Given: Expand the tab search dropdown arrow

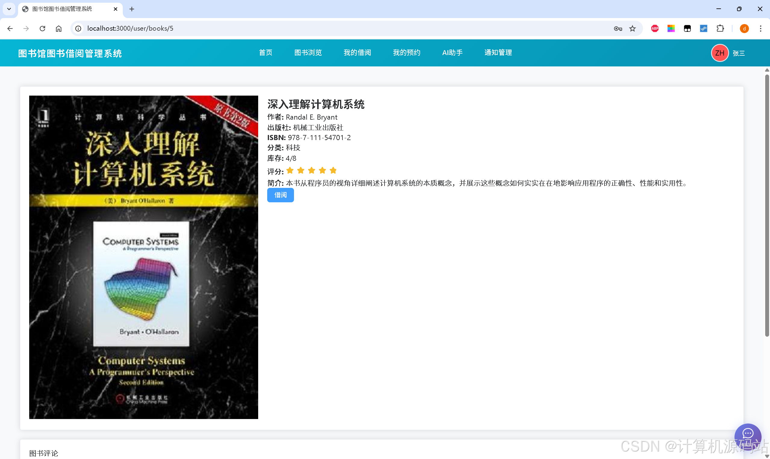Looking at the screenshot, I should 9,9.
